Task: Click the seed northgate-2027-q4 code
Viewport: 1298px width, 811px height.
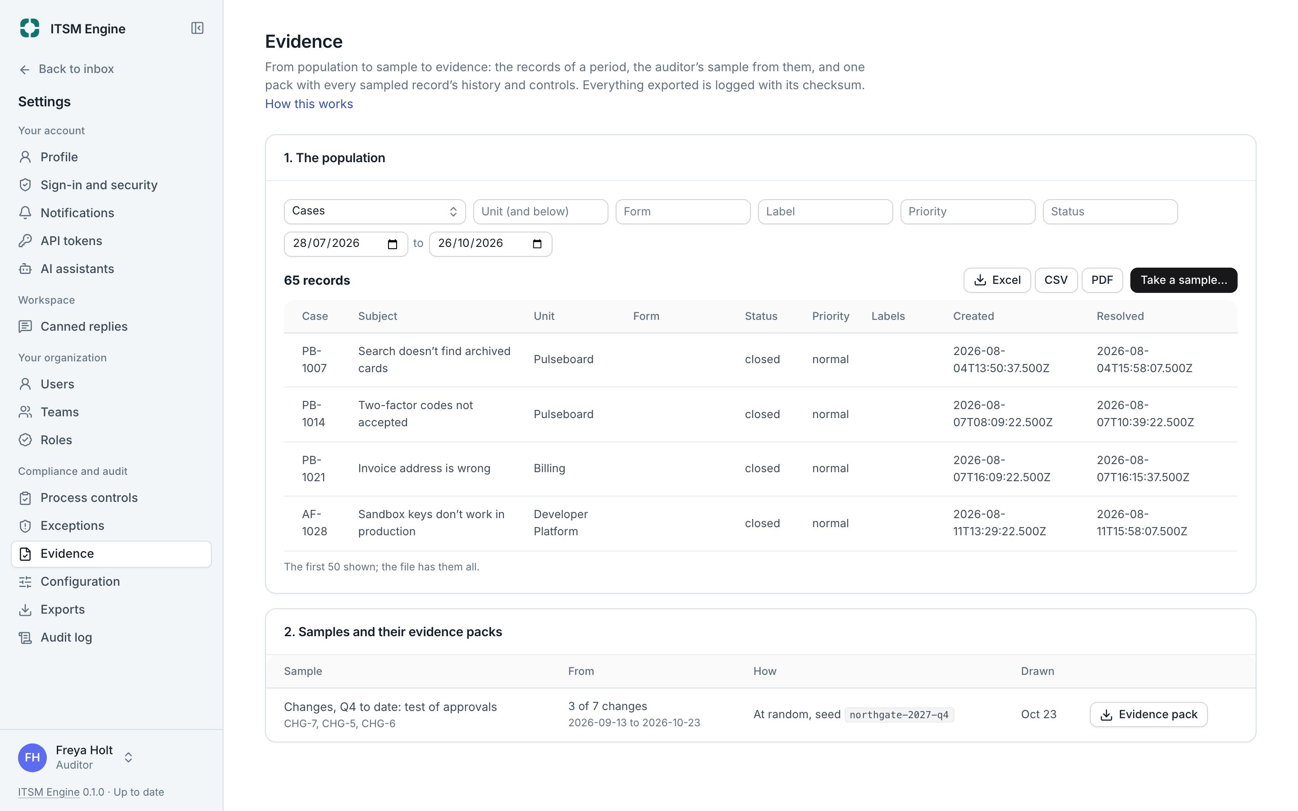Action: tap(899, 715)
